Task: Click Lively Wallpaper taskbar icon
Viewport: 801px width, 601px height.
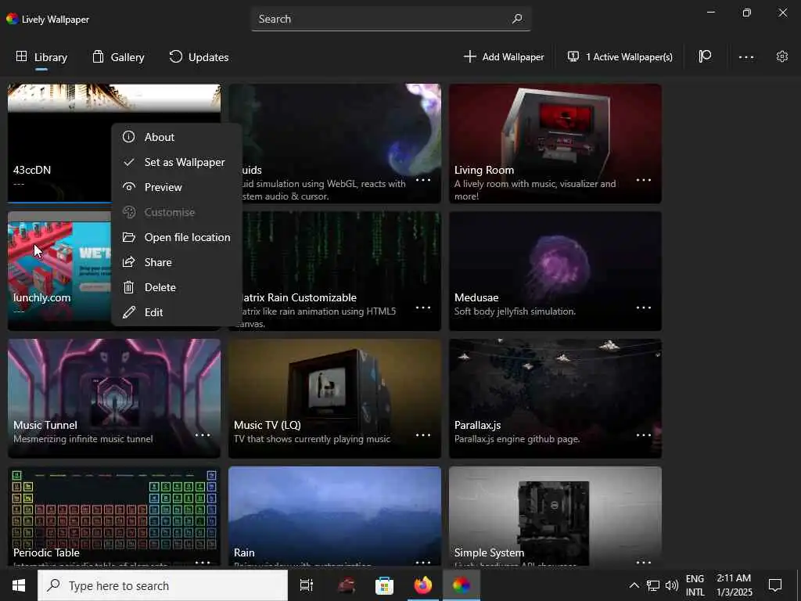Action: [461, 585]
